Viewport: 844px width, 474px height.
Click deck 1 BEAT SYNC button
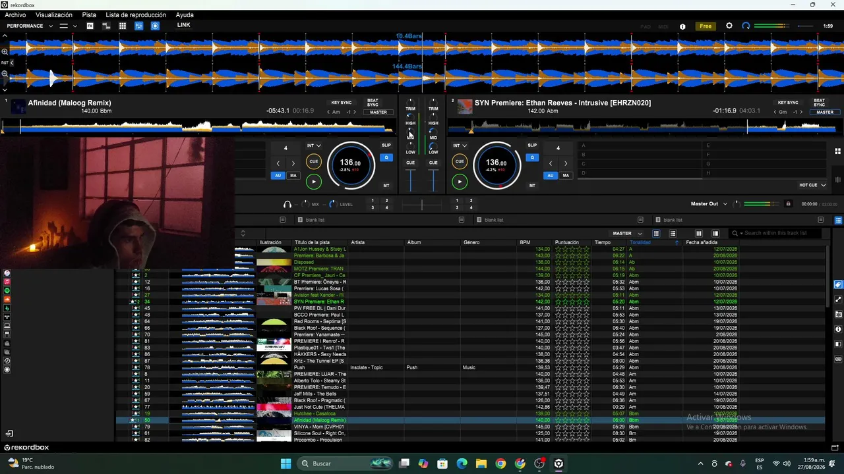(373, 103)
